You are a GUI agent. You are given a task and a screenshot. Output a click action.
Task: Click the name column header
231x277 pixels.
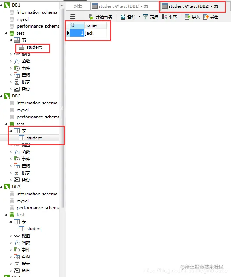tap(96, 25)
